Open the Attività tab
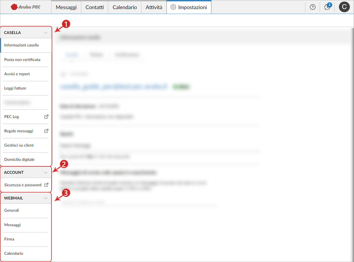Image resolution: width=354 pixels, height=262 pixels. (154, 7)
